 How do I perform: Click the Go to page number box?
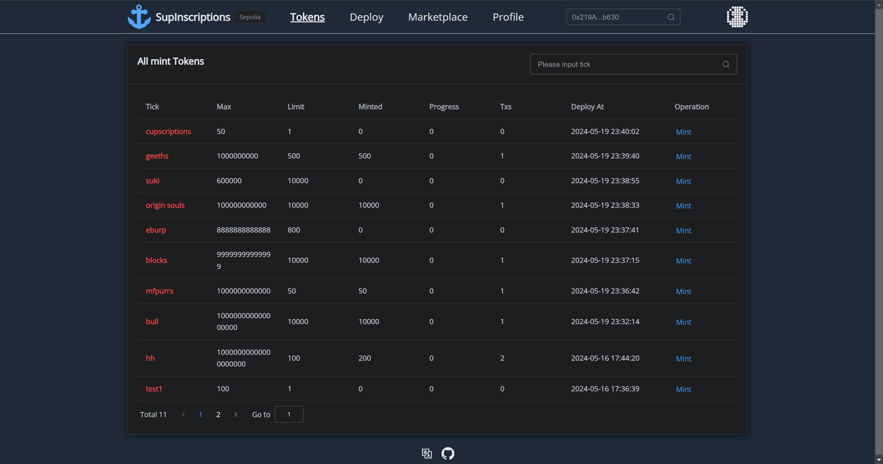289,414
